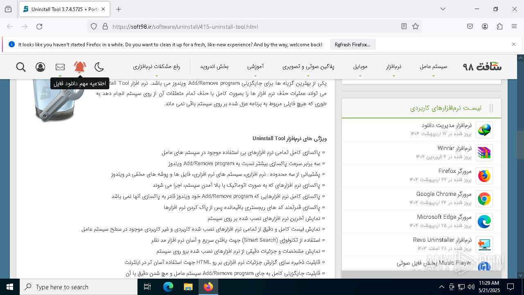Open Microsoft Edge from the taskbar
Viewport: 524px width, 295px height.
point(168,287)
